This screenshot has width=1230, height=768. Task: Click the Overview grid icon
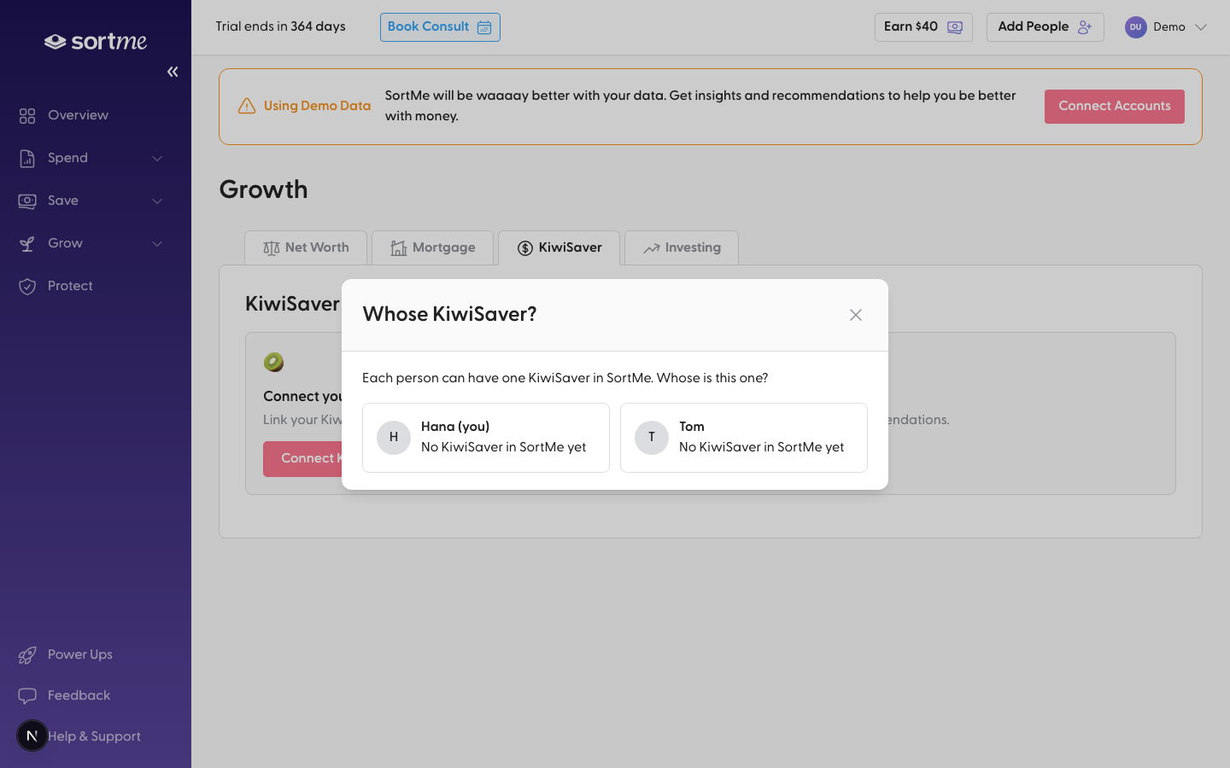tap(27, 115)
